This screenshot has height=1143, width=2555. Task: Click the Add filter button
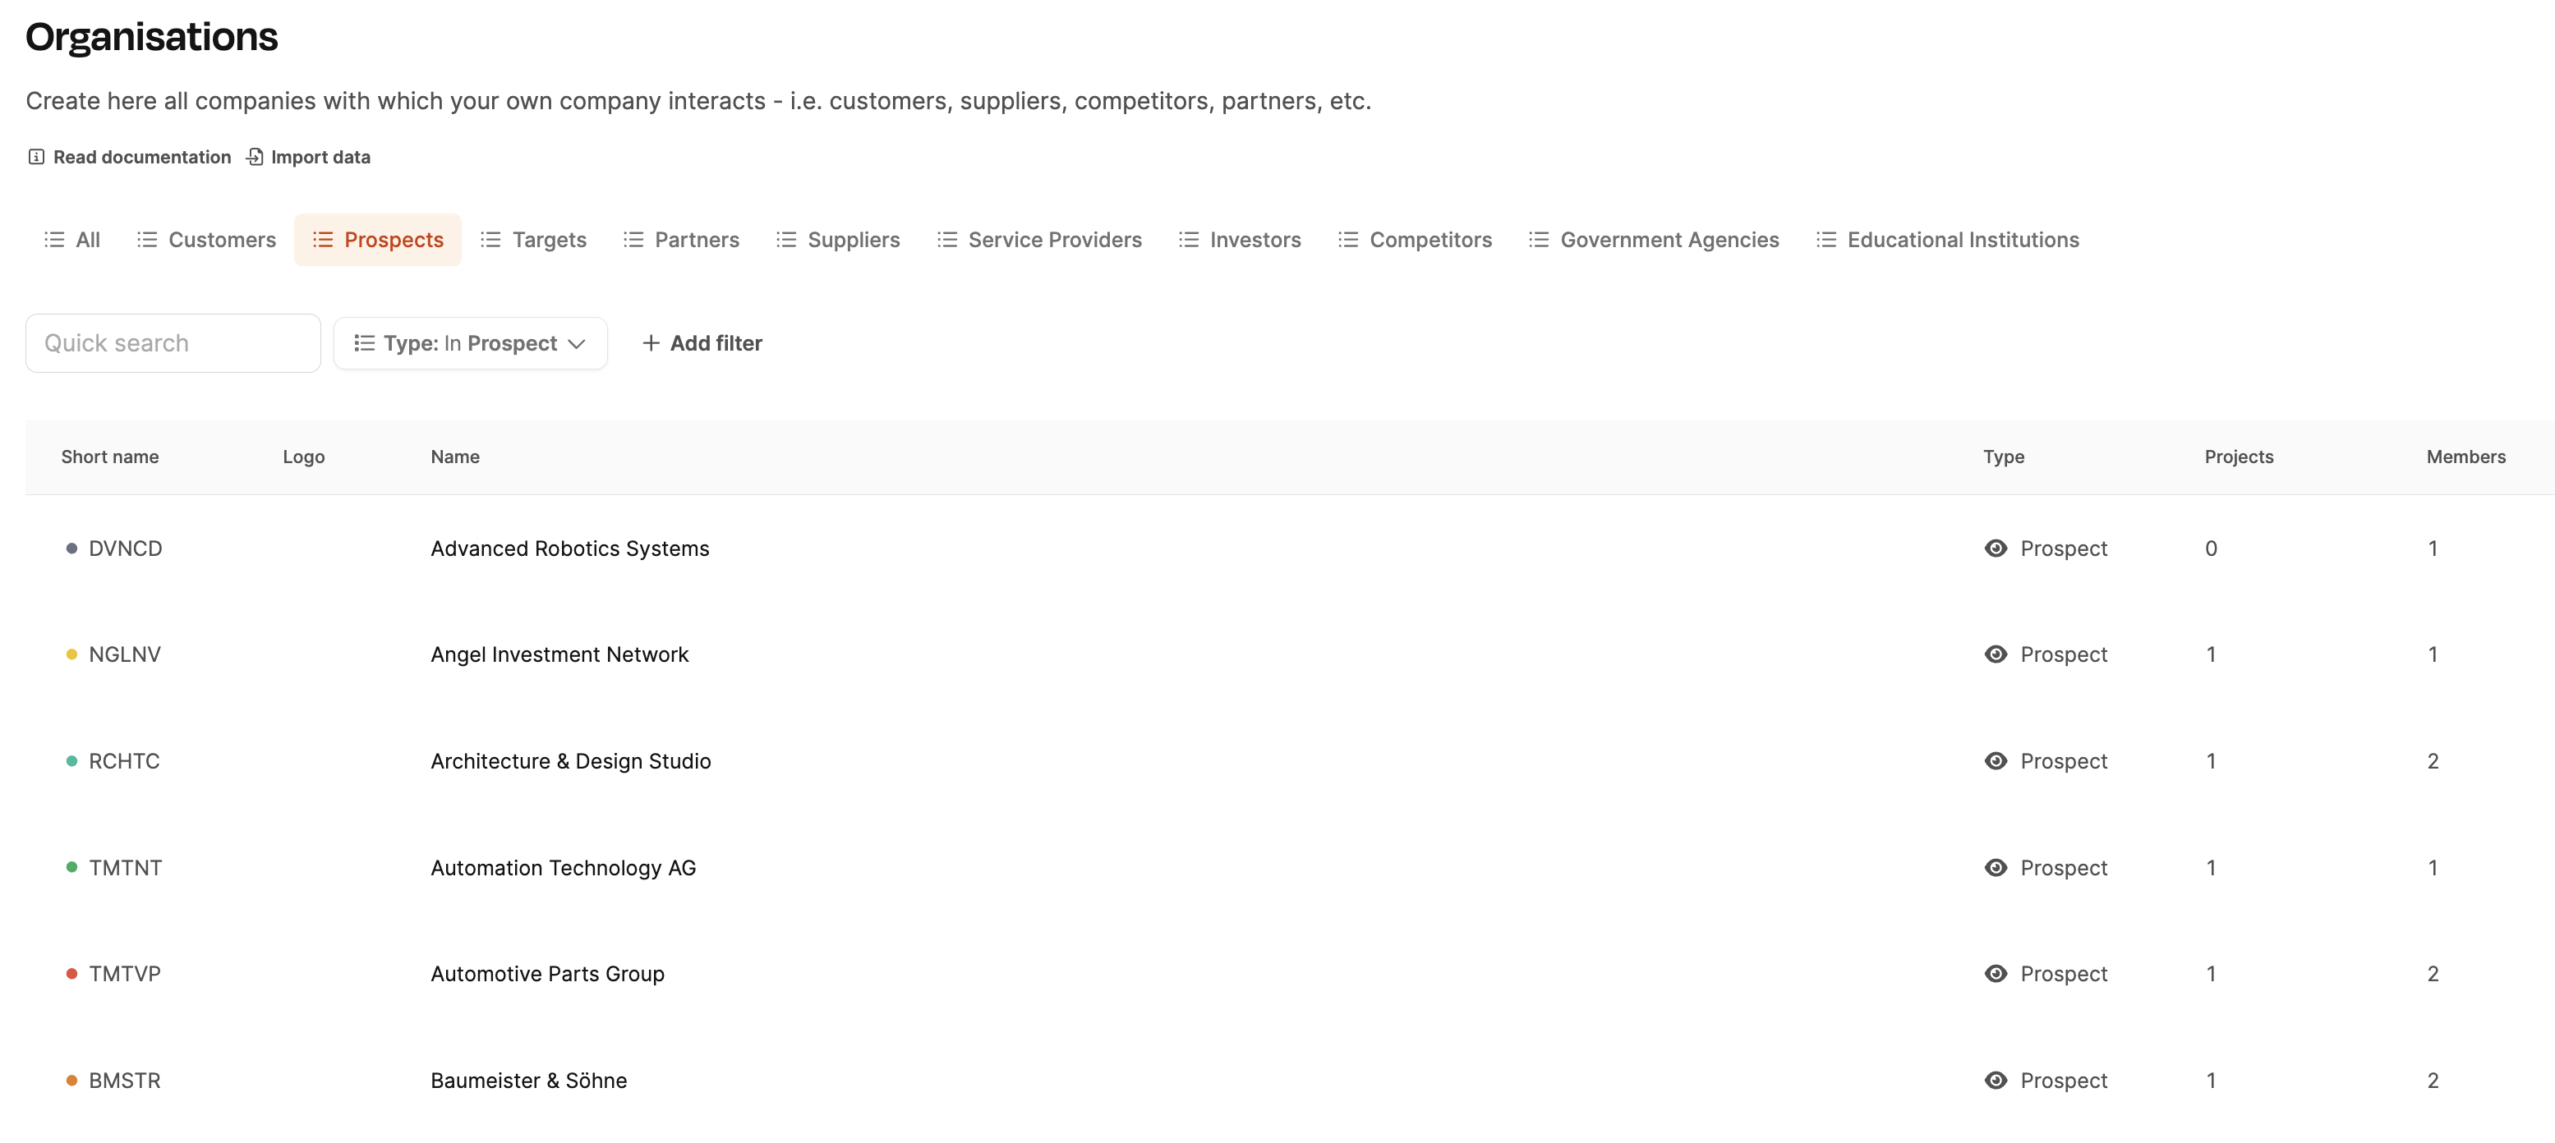[702, 343]
